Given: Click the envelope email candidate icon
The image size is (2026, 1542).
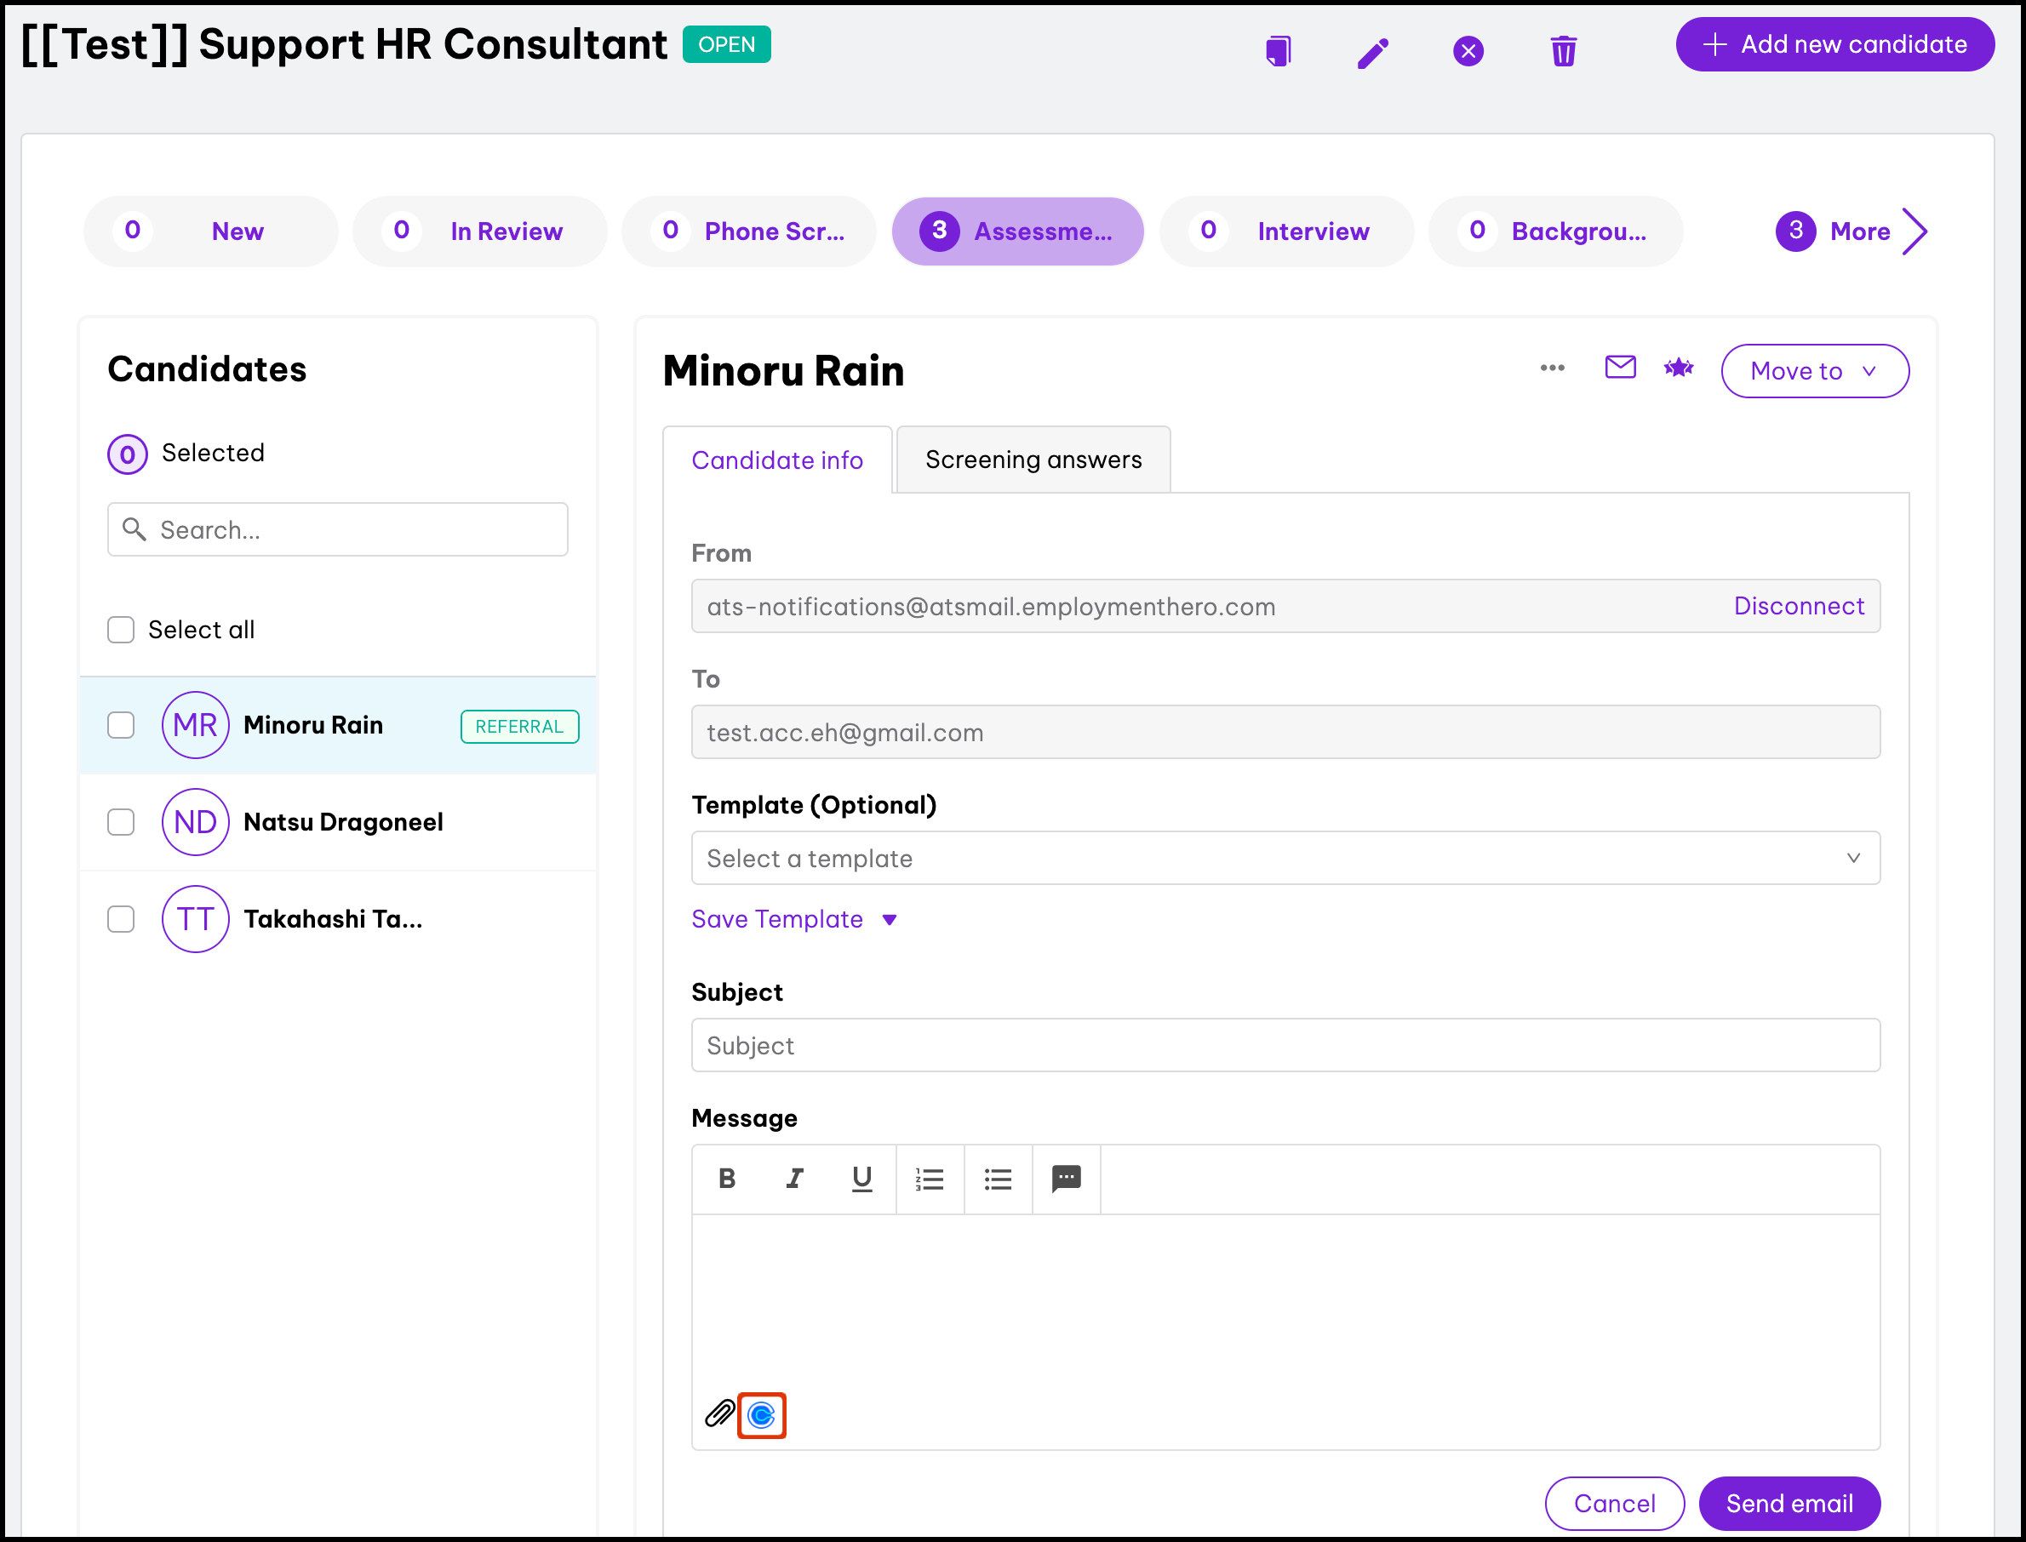Looking at the screenshot, I should pyautogui.click(x=1619, y=367).
